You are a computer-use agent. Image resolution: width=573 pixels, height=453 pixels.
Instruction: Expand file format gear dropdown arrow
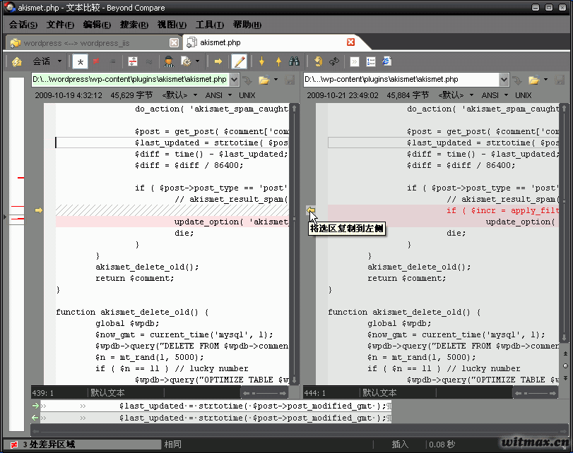click(x=197, y=61)
